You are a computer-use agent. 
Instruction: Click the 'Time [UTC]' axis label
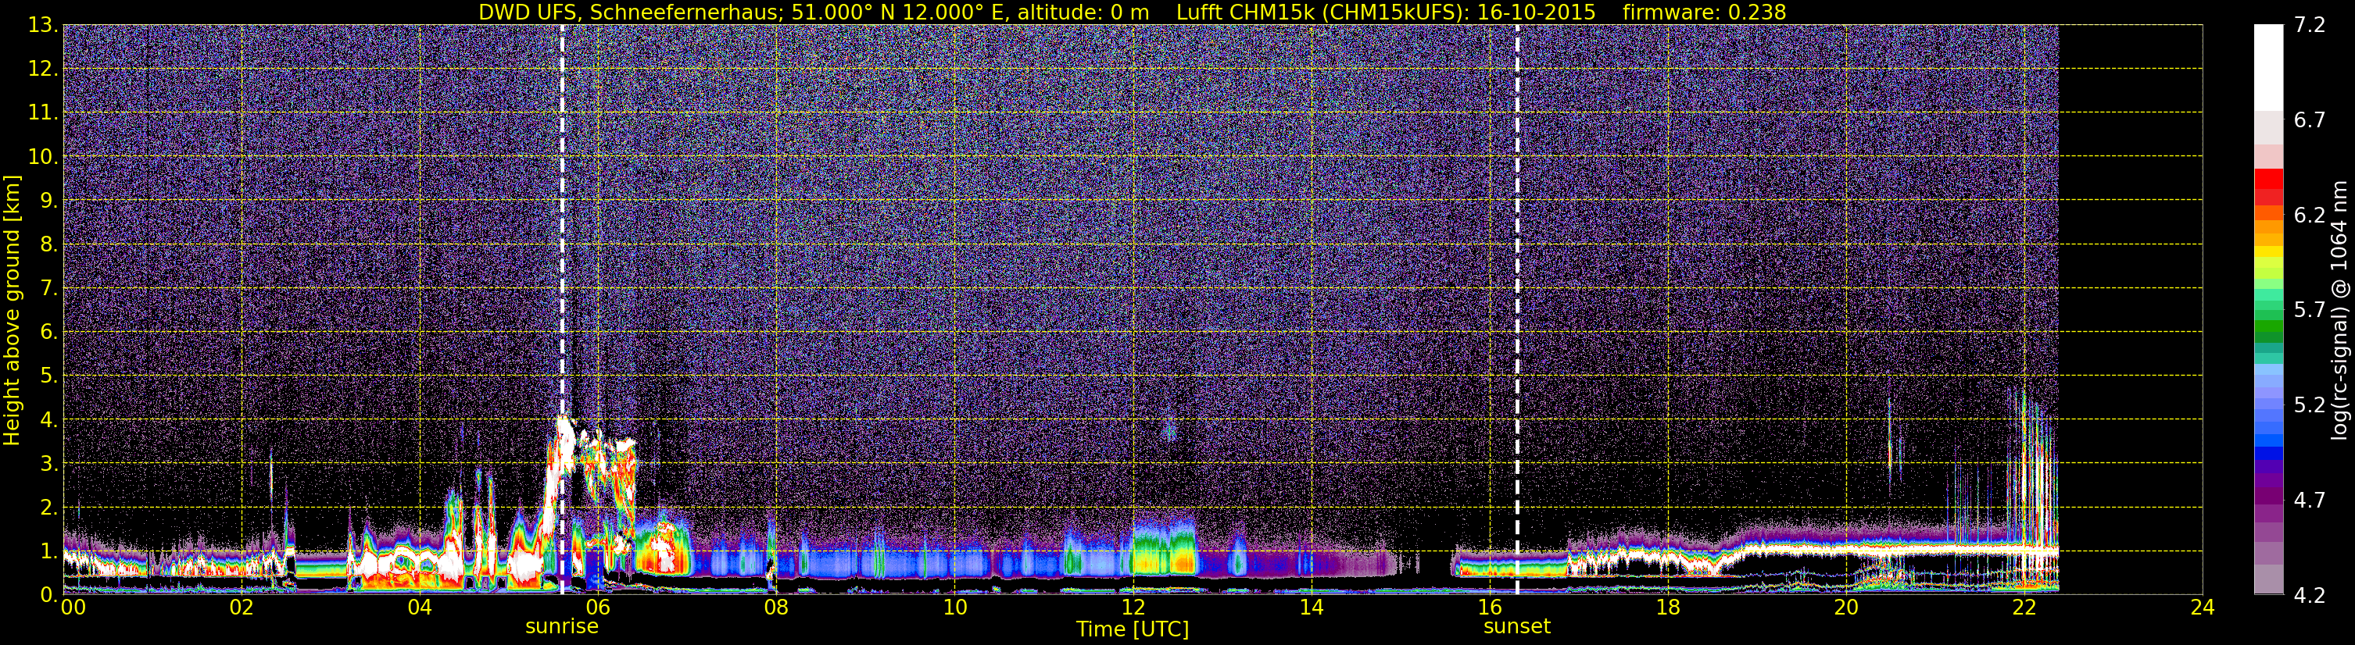[1132, 629]
